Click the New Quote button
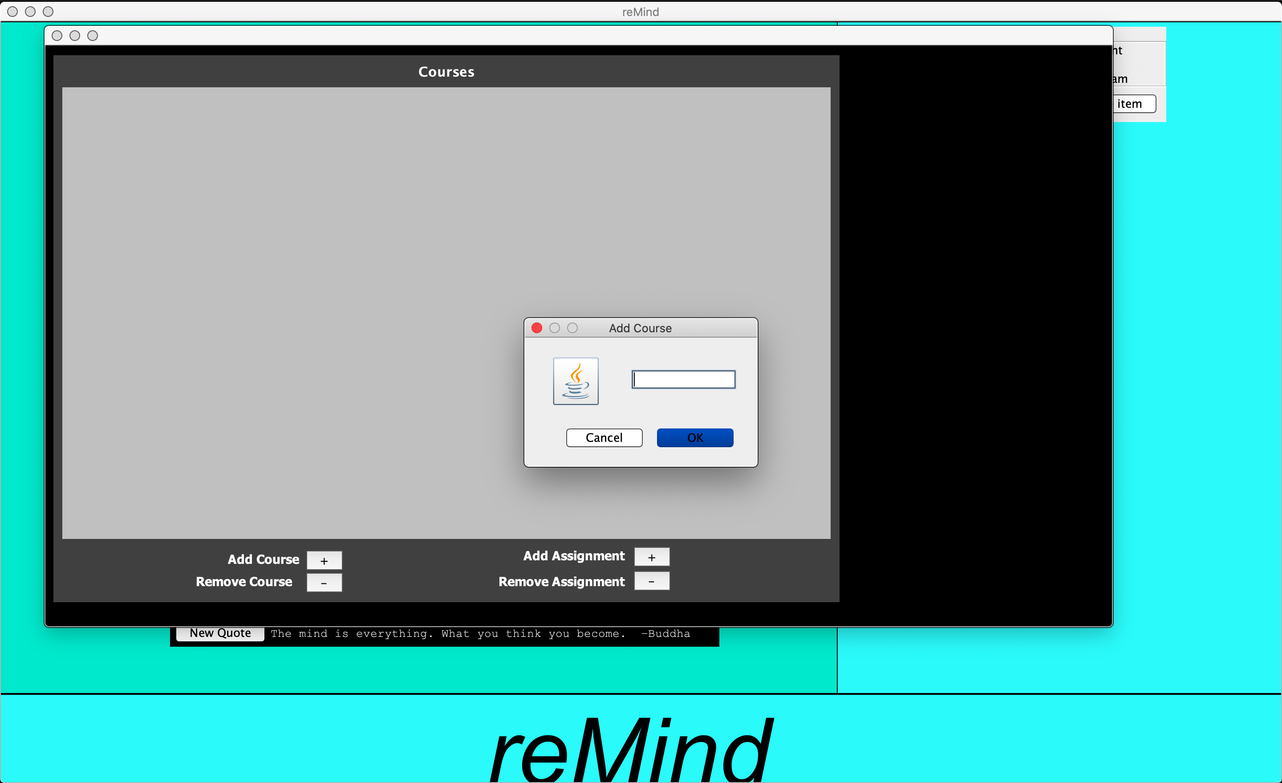This screenshot has width=1282, height=783. click(x=220, y=634)
